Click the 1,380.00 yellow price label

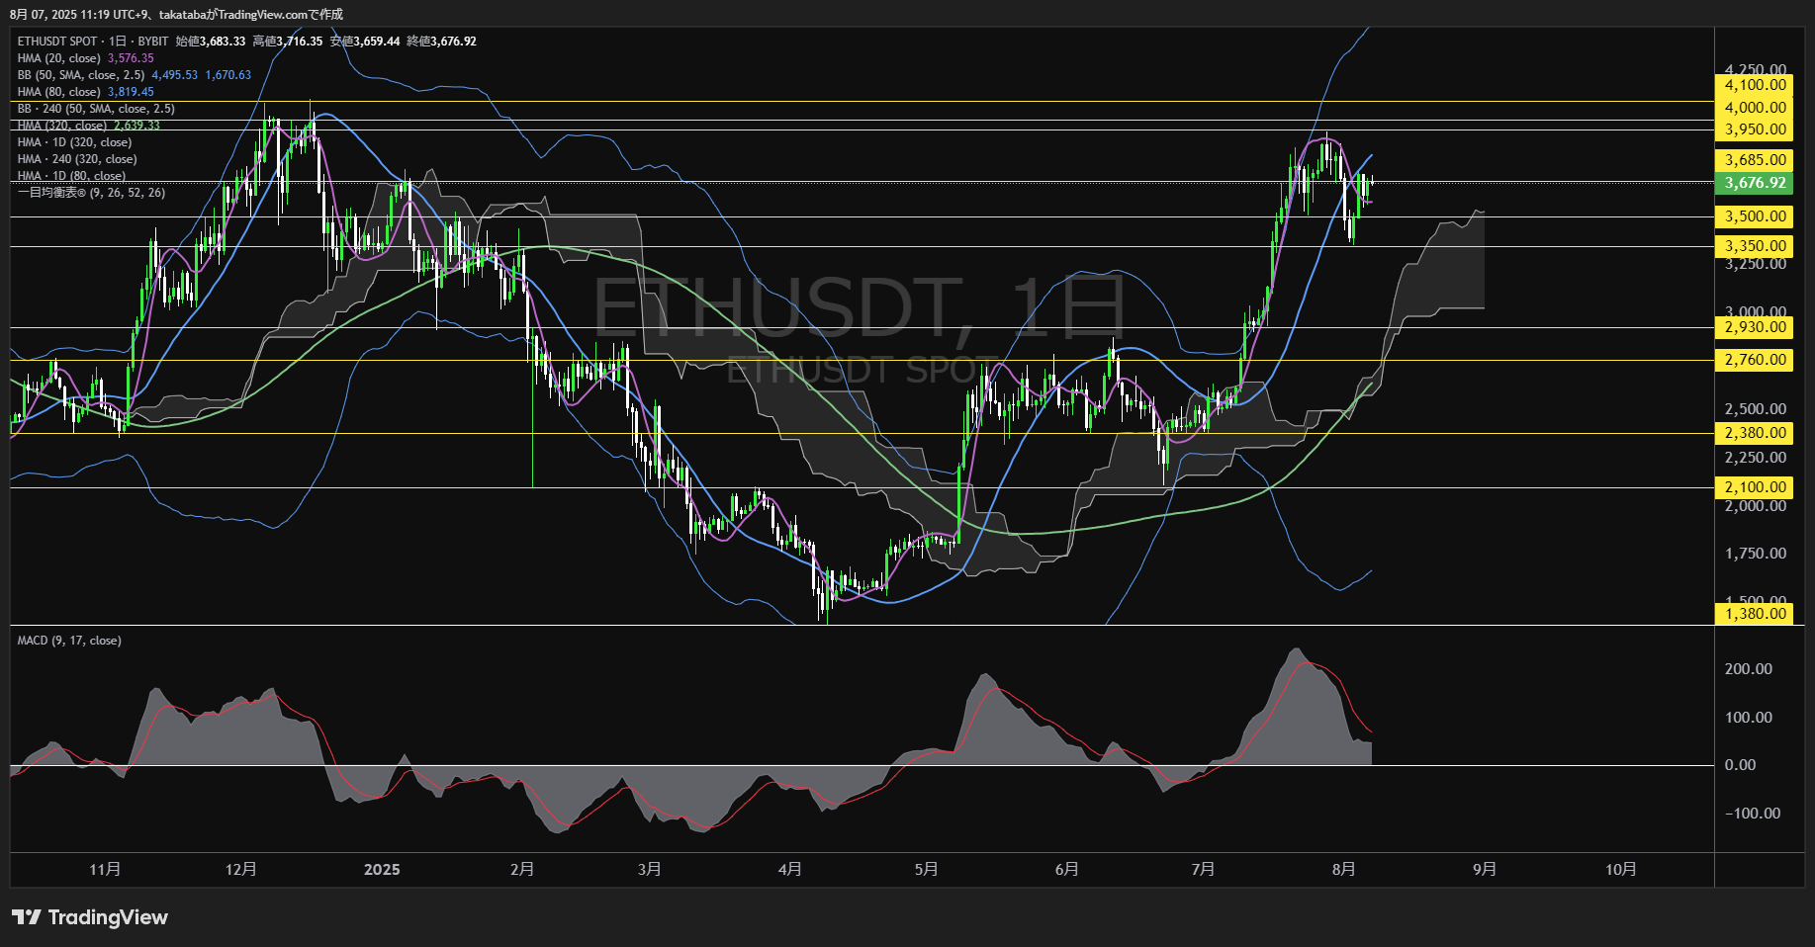click(x=1756, y=614)
